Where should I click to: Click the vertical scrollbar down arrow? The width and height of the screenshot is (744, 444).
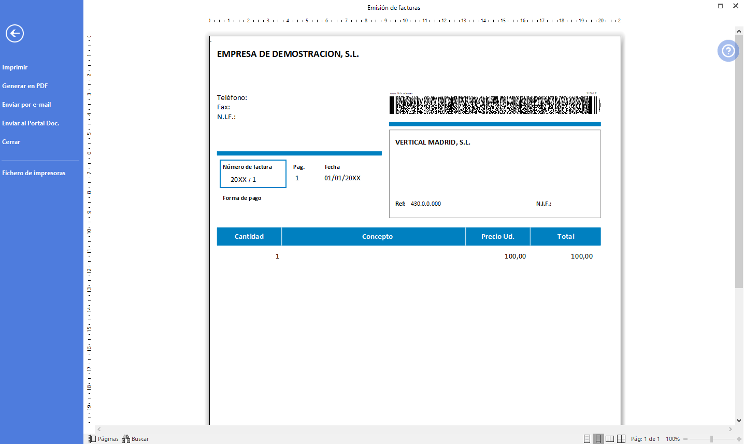(739, 421)
